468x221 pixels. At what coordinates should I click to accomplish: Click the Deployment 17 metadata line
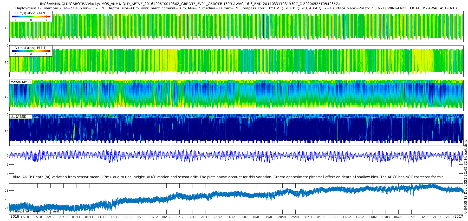pyautogui.click(x=236, y=8)
